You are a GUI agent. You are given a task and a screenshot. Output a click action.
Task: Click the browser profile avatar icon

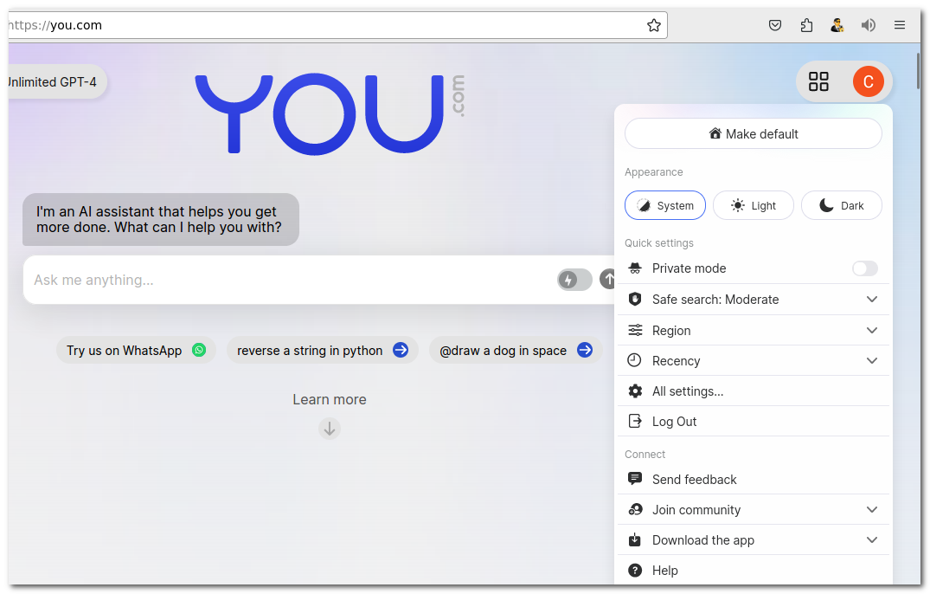[x=837, y=25]
